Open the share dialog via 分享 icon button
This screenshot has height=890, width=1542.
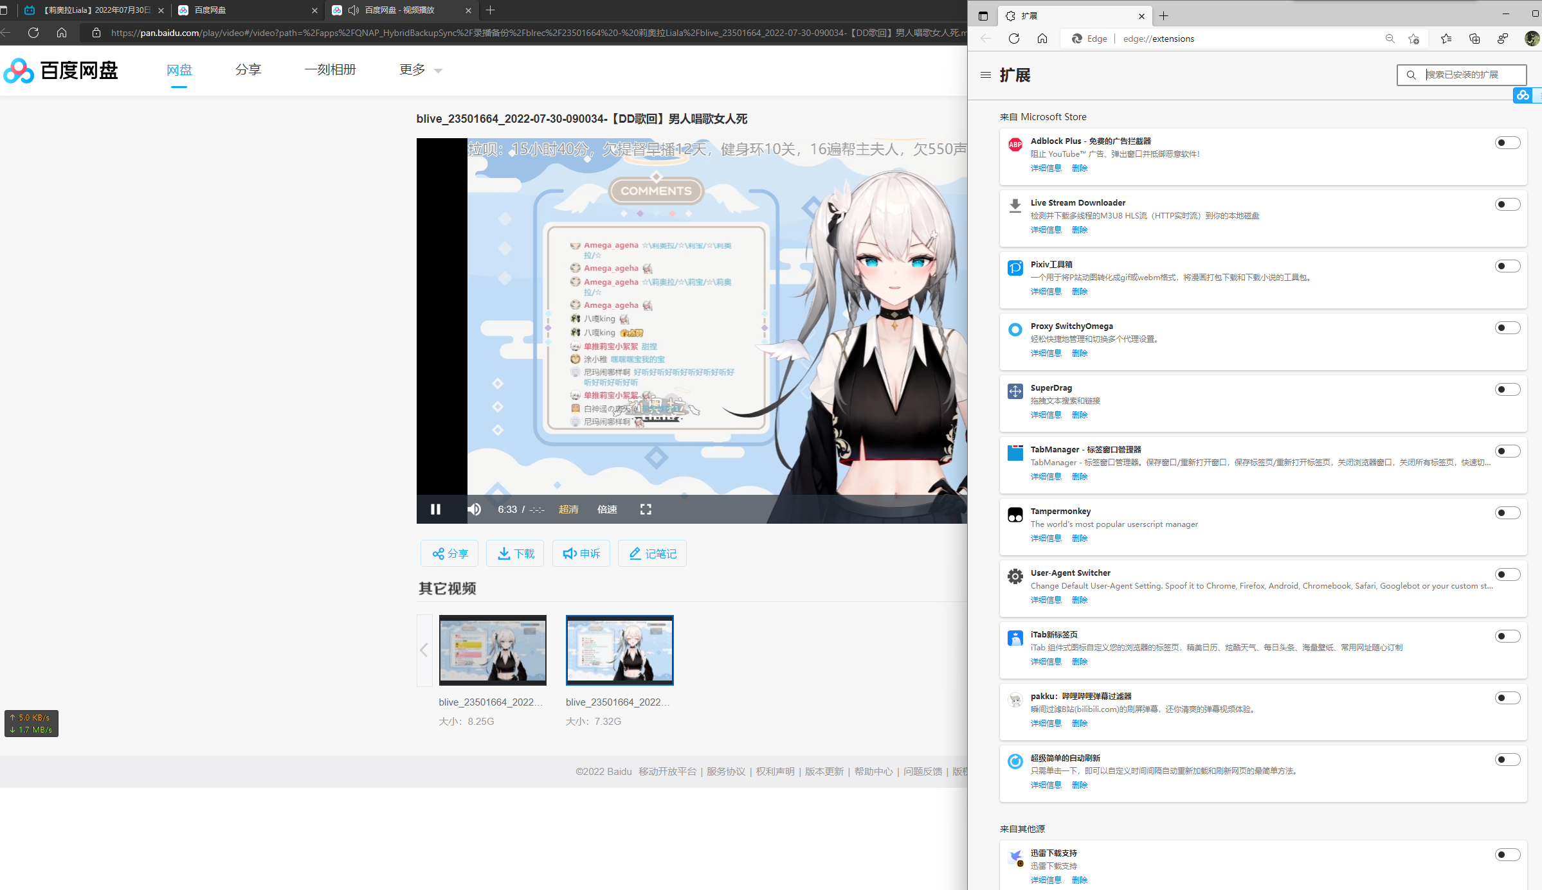coord(449,553)
